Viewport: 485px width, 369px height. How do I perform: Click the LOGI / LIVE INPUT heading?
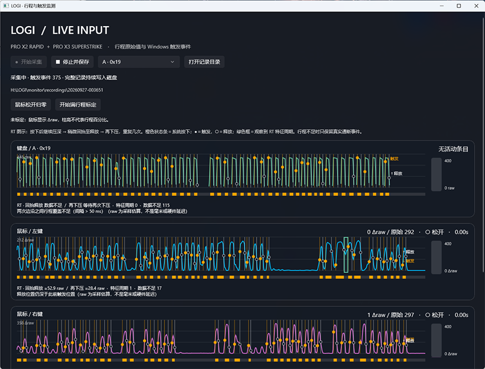[60, 31]
